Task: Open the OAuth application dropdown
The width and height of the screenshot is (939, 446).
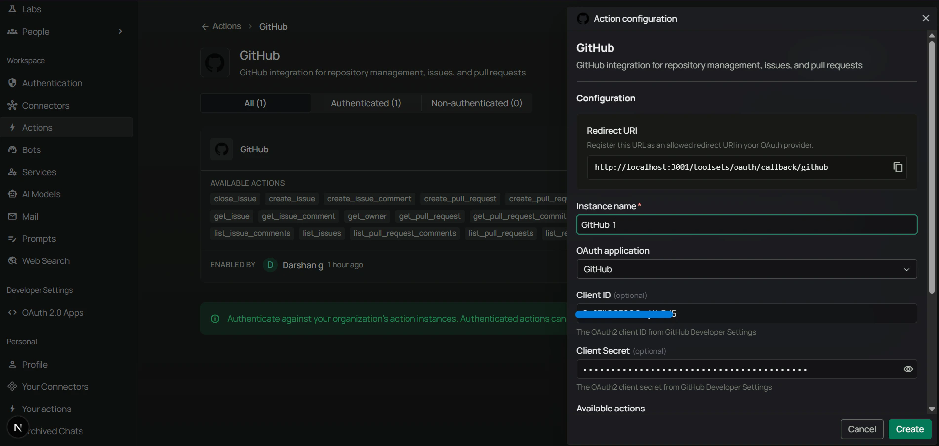Action: (x=747, y=269)
